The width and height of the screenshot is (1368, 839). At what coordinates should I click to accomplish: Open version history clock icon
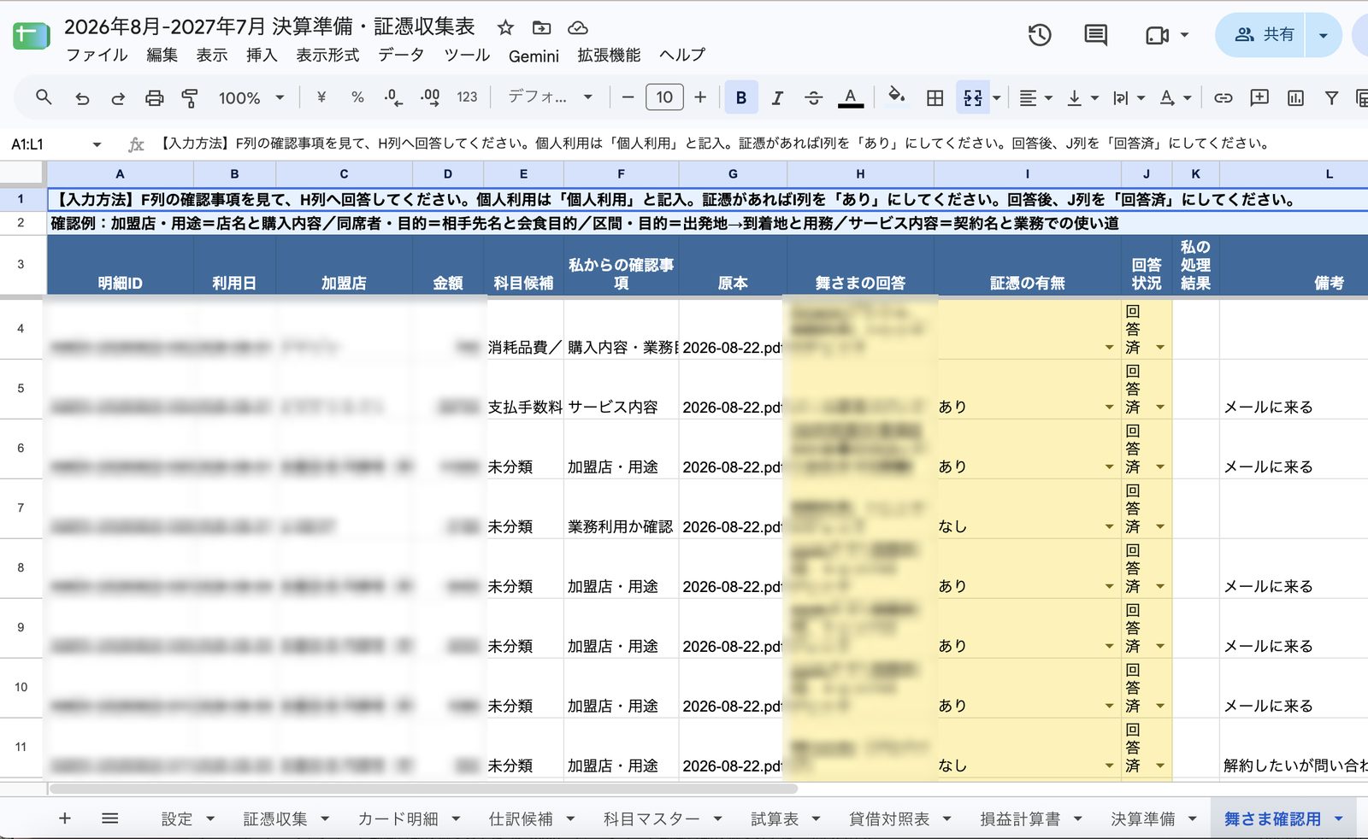click(x=1040, y=35)
